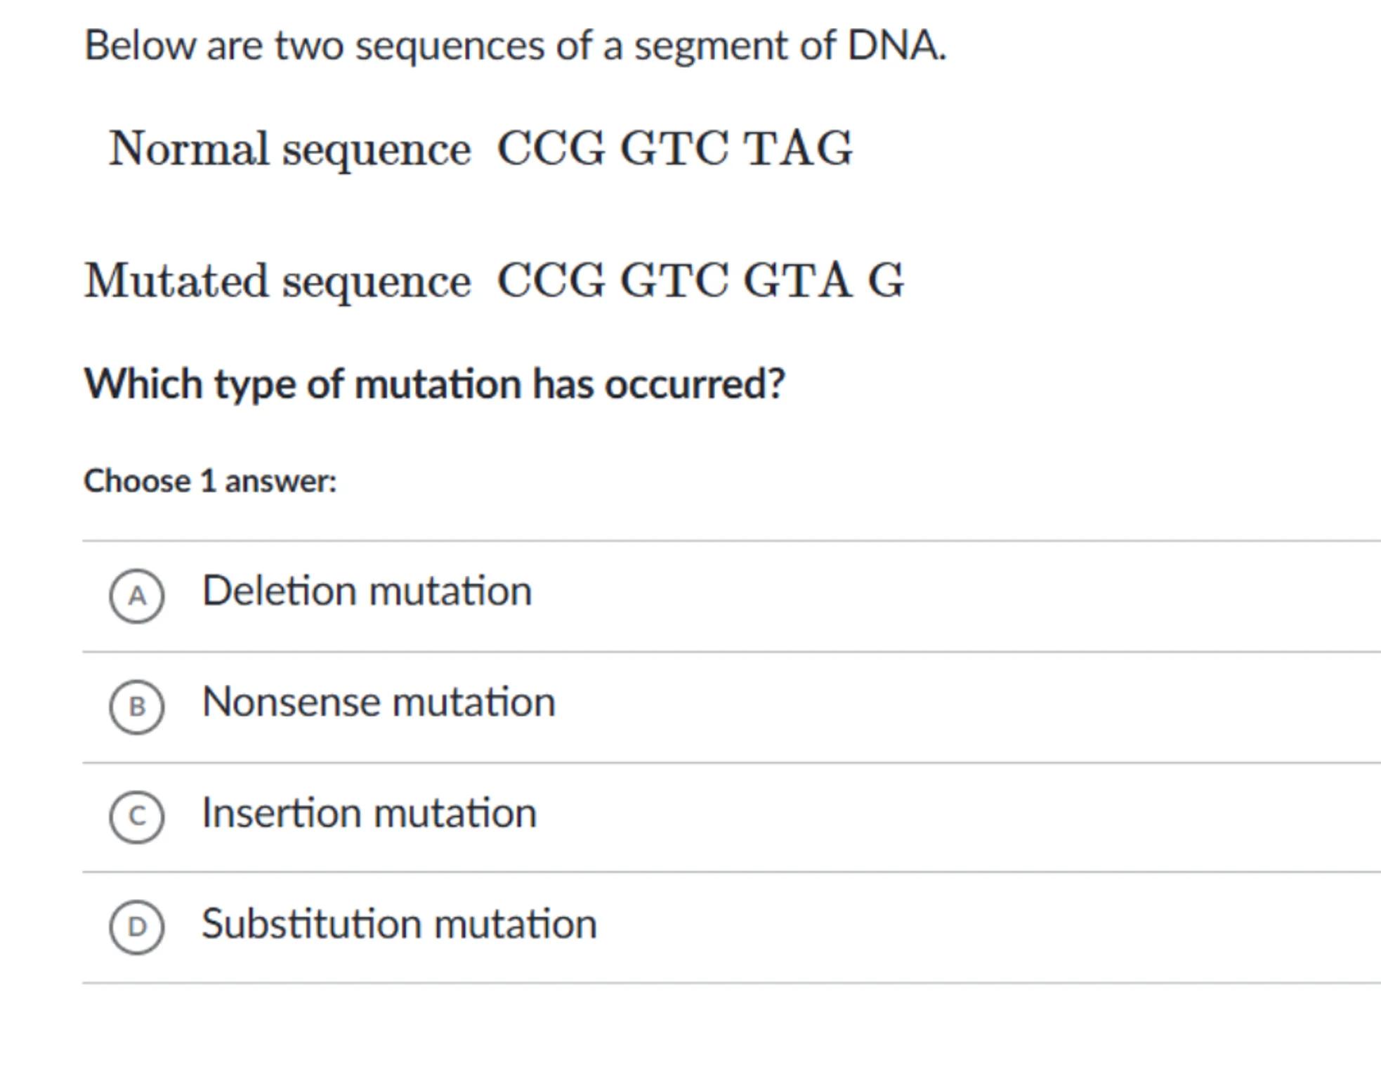Image resolution: width=1381 pixels, height=1081 pixels.
Task: Click the "Substitution mutation" answer text
Action: pos(399,923)
